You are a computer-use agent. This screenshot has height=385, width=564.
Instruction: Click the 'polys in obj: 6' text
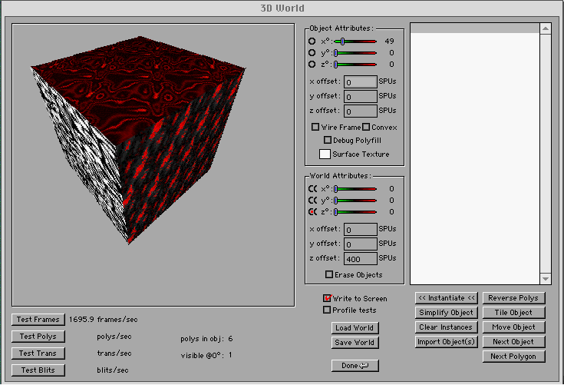(x=206, y=339)
